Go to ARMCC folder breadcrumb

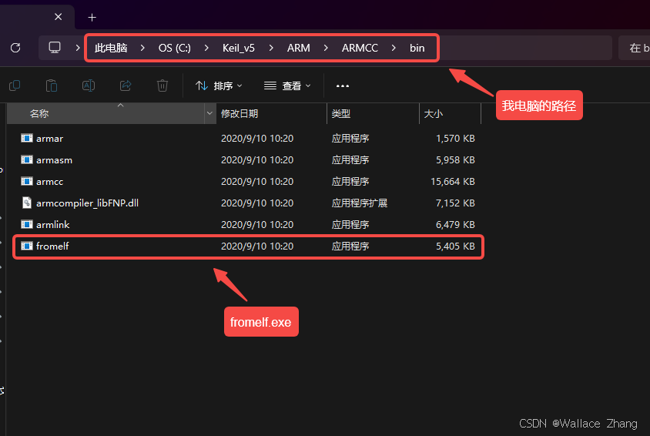360,48
